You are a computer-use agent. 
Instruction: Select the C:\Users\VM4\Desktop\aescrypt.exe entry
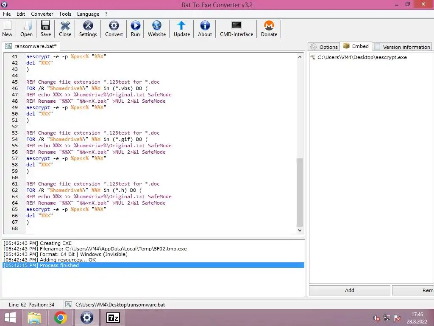coord(362,57)
